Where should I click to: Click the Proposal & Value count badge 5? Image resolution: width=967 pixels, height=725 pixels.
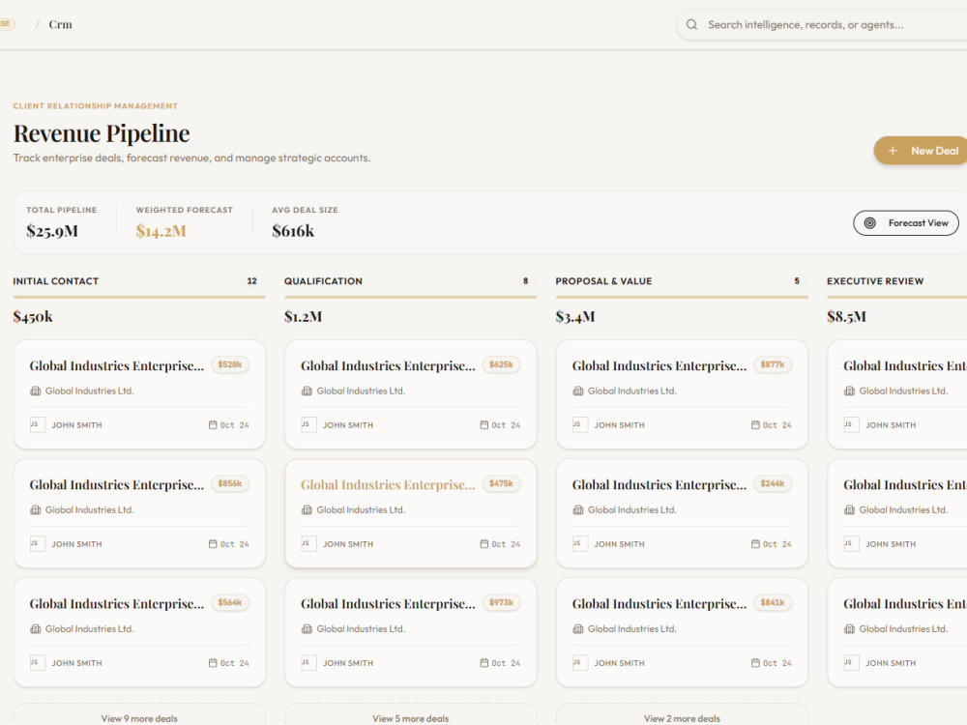(797, 281)
